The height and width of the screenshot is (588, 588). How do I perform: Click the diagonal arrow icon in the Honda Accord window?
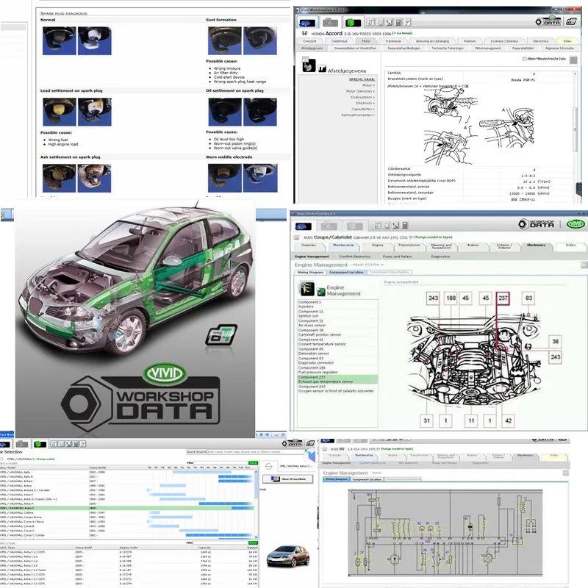pos(389,23)
